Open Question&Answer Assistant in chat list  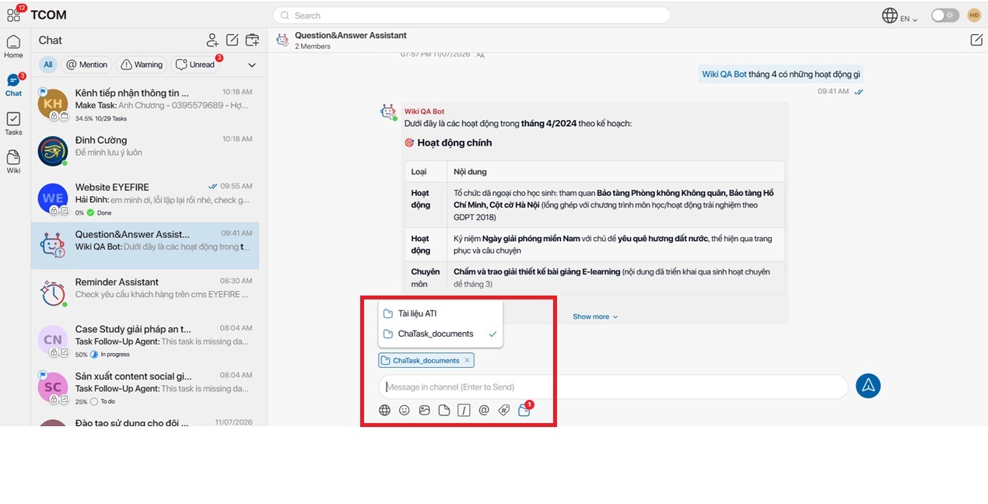145,246
